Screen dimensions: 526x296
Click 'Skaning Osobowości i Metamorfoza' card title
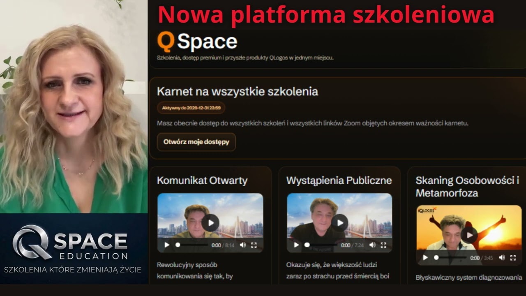tap(467, 187)
